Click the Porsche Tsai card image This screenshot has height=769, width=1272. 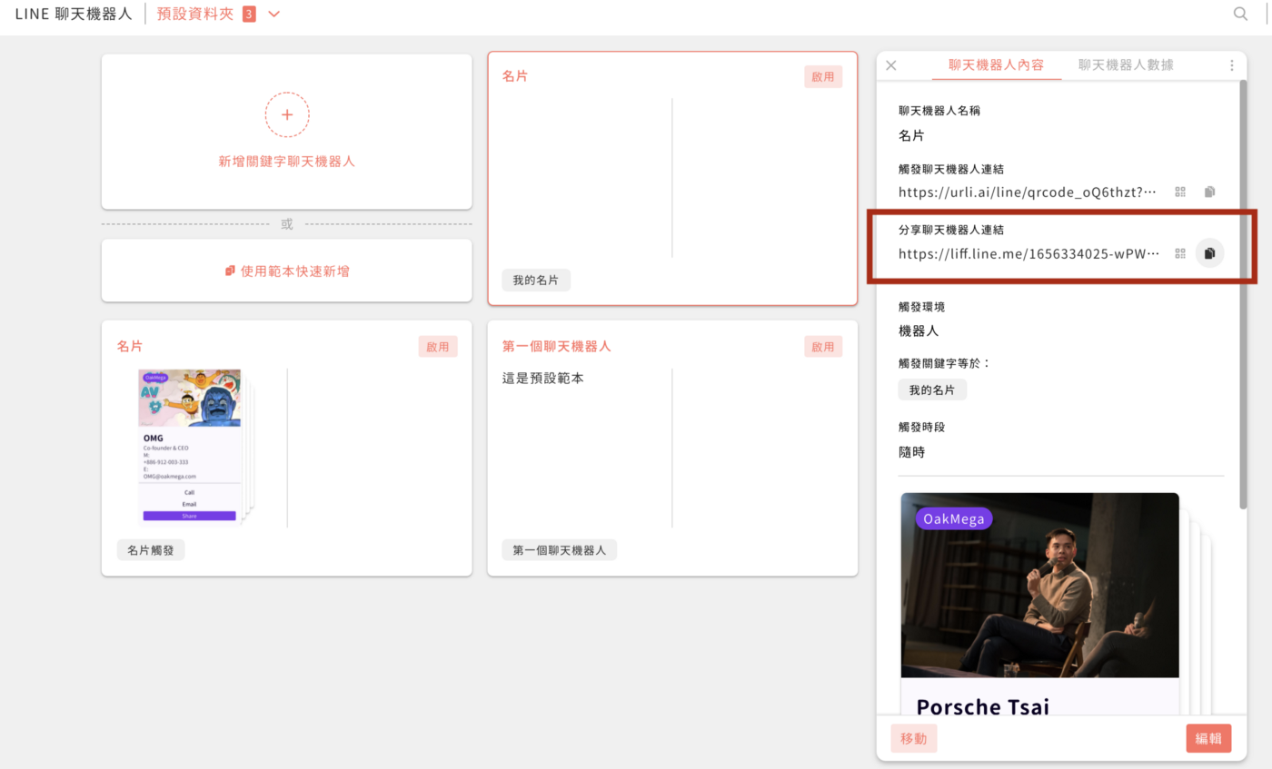(x=1040, y=586)
